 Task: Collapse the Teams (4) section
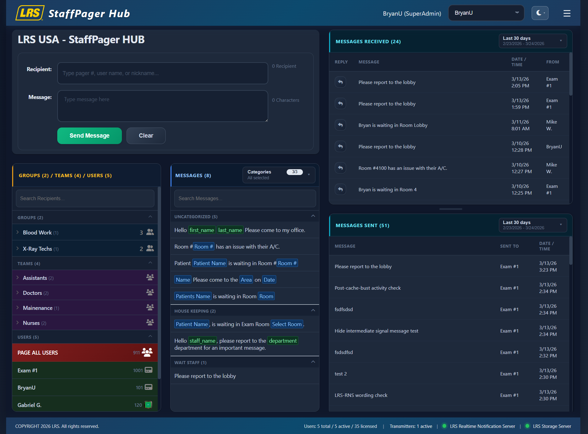pos(150,263)
